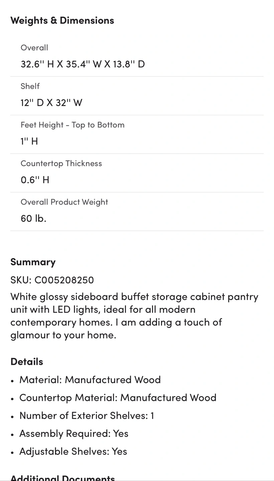274x481 pixels.
Task: Click the Summary heading
Action: tap(33, 262)
